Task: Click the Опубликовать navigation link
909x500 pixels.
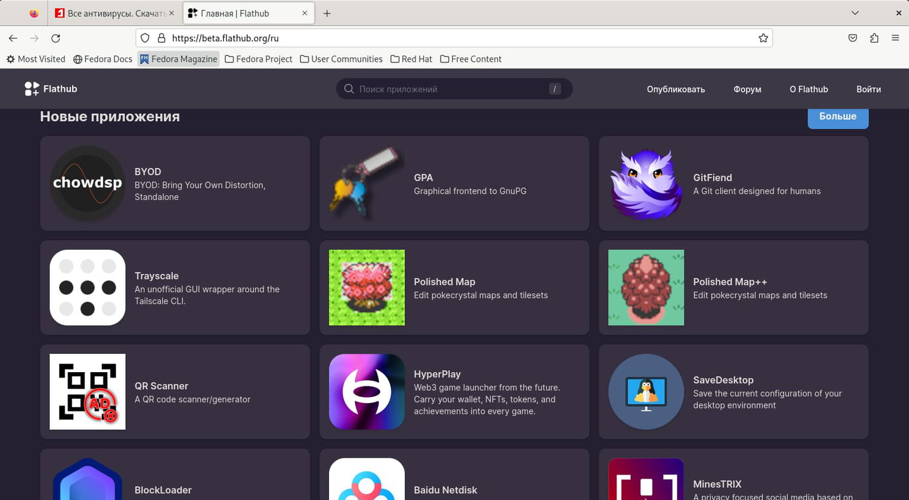Action: click(676, 89)
